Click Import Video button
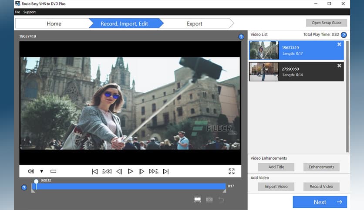This screenshot has height=210, width=364. tap(276, 187)
